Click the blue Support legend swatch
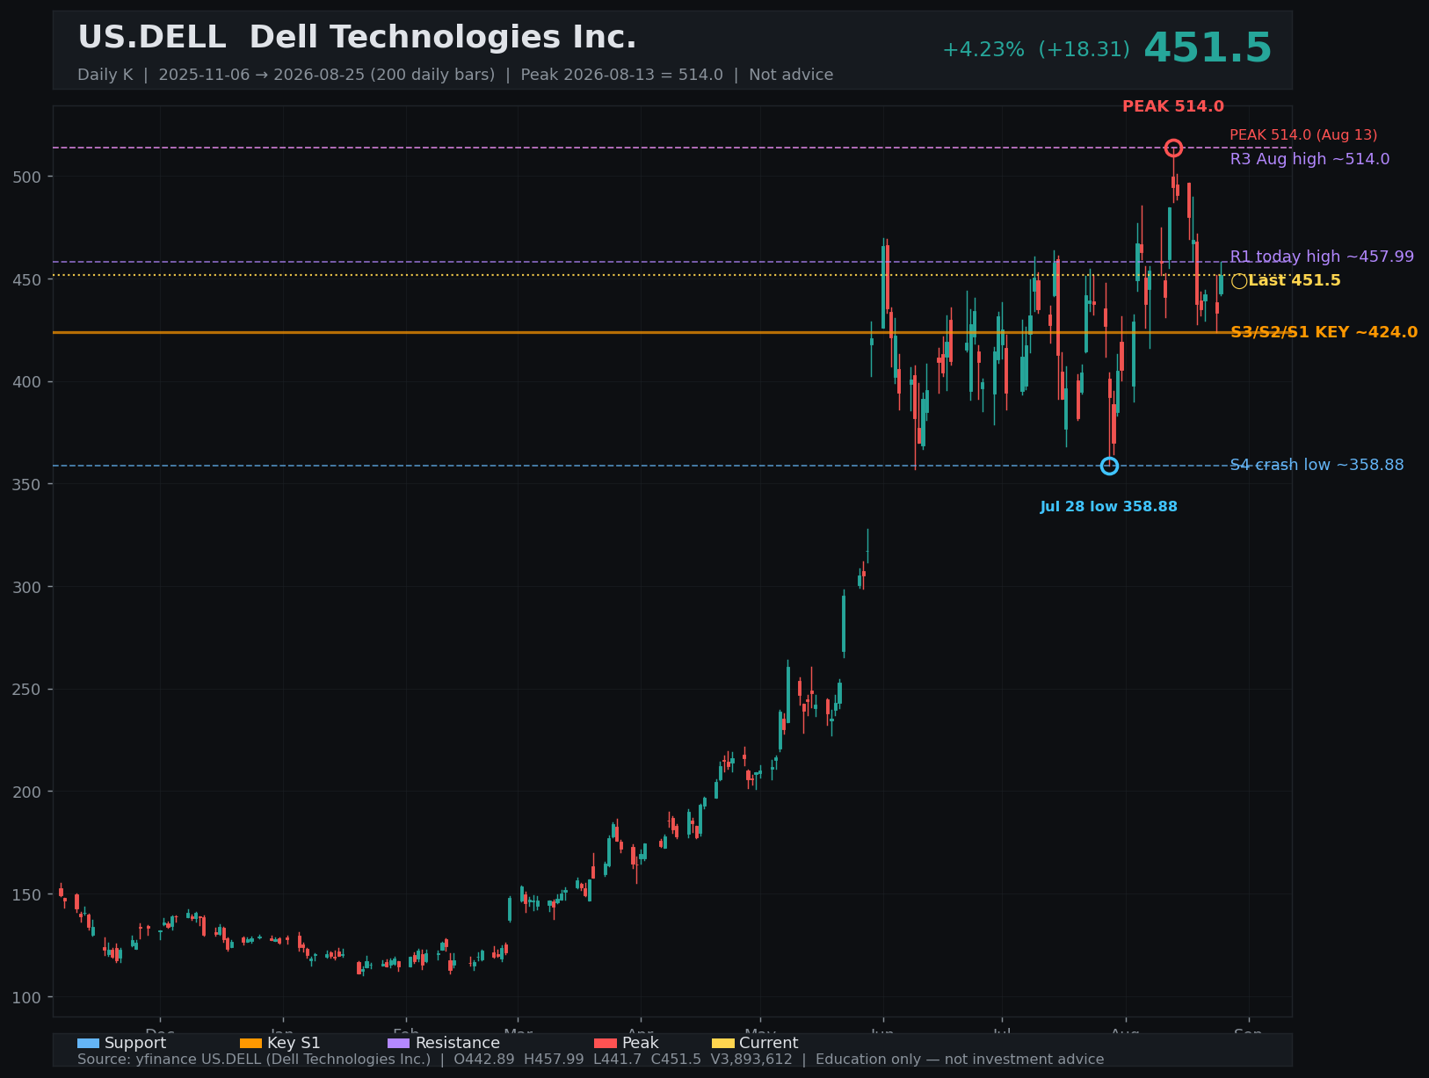Viewport: 1429px width, 1078px height. pyautogui.click(x=88, y=1043)
